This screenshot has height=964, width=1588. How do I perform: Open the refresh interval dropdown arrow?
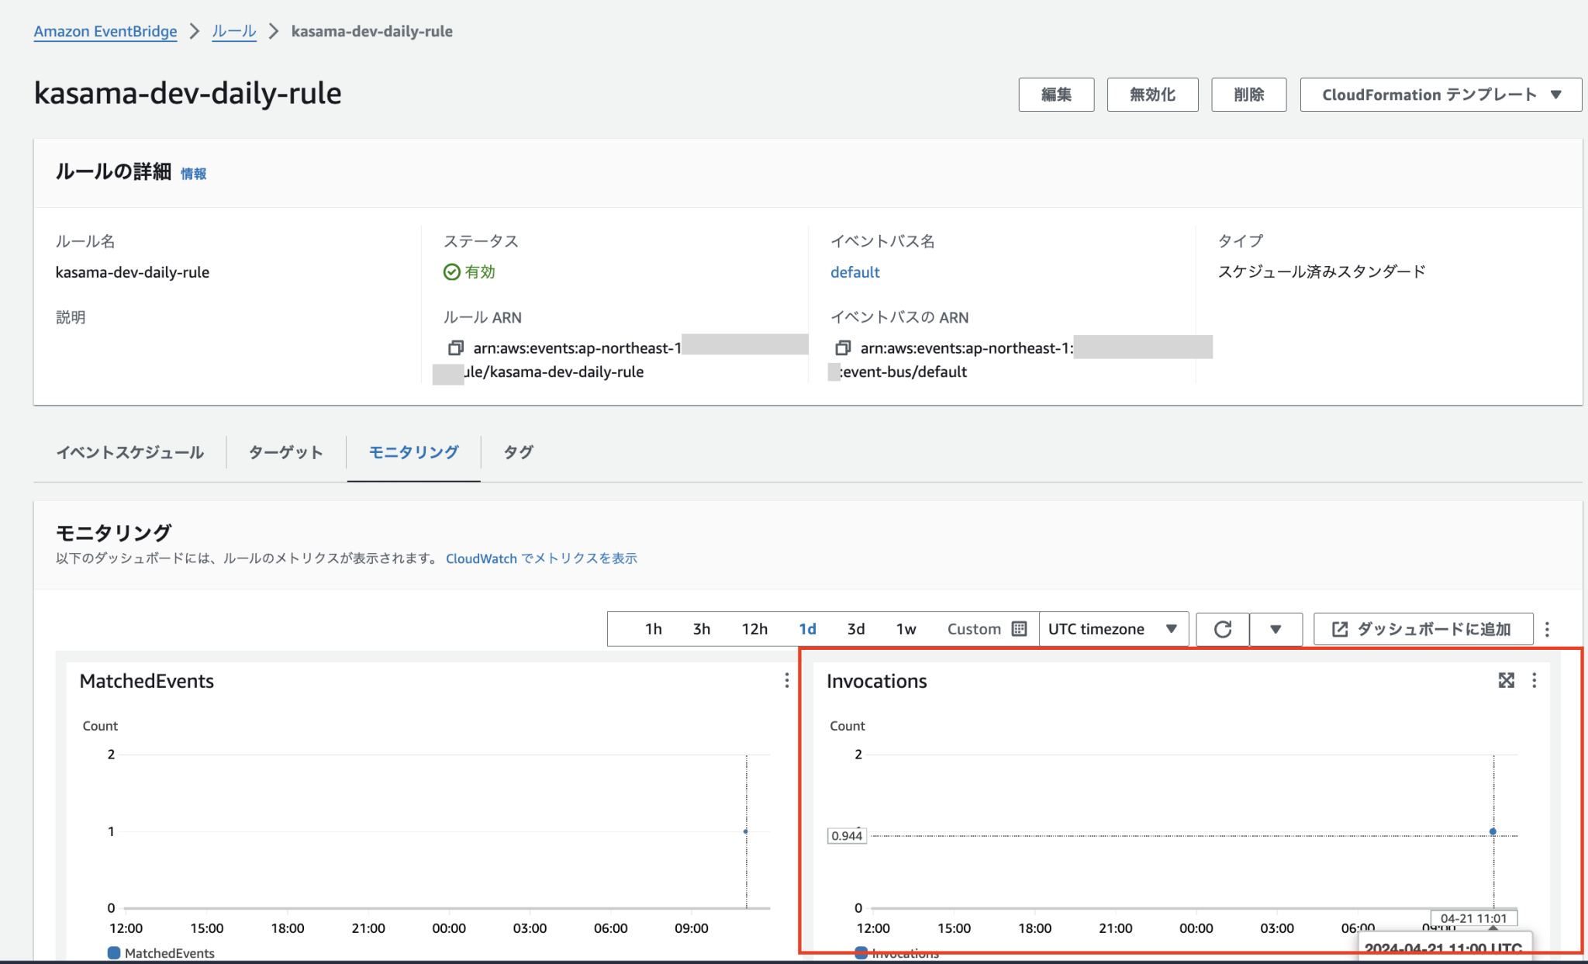point(1276,629)
